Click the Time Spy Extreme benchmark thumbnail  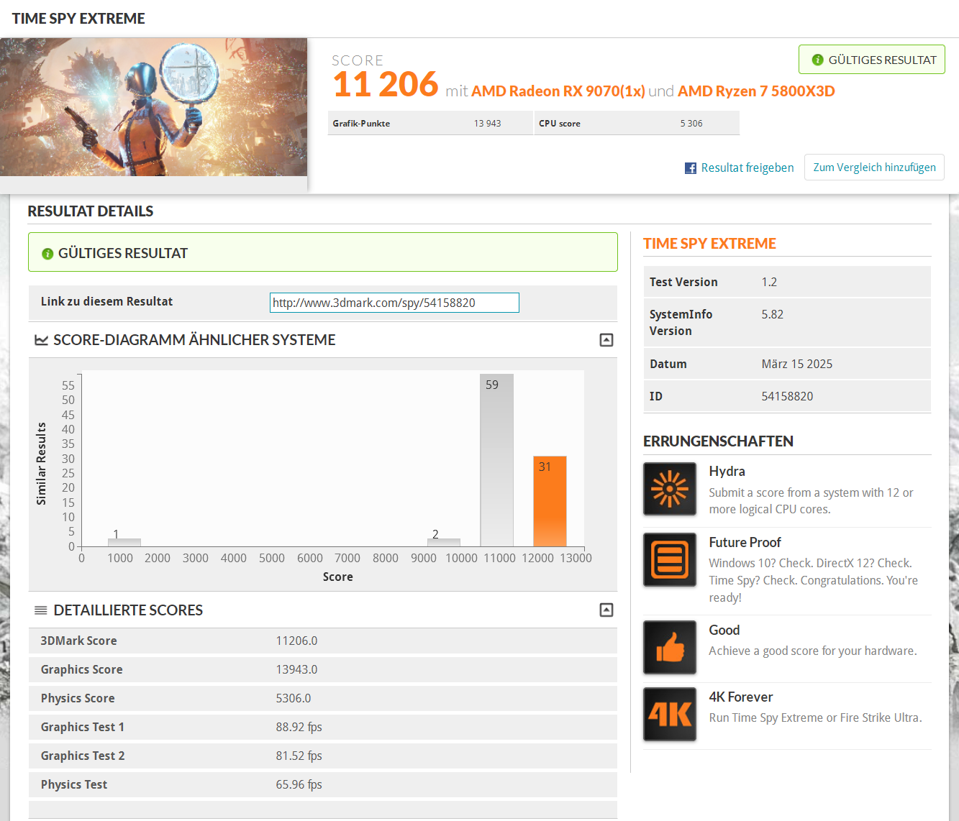153,107
